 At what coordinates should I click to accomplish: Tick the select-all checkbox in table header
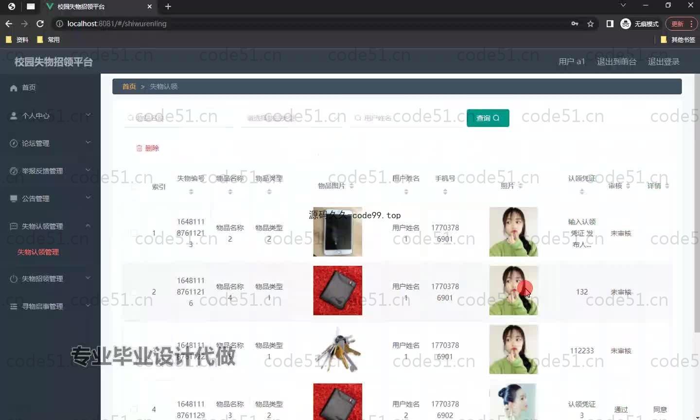tap(134, 186)
